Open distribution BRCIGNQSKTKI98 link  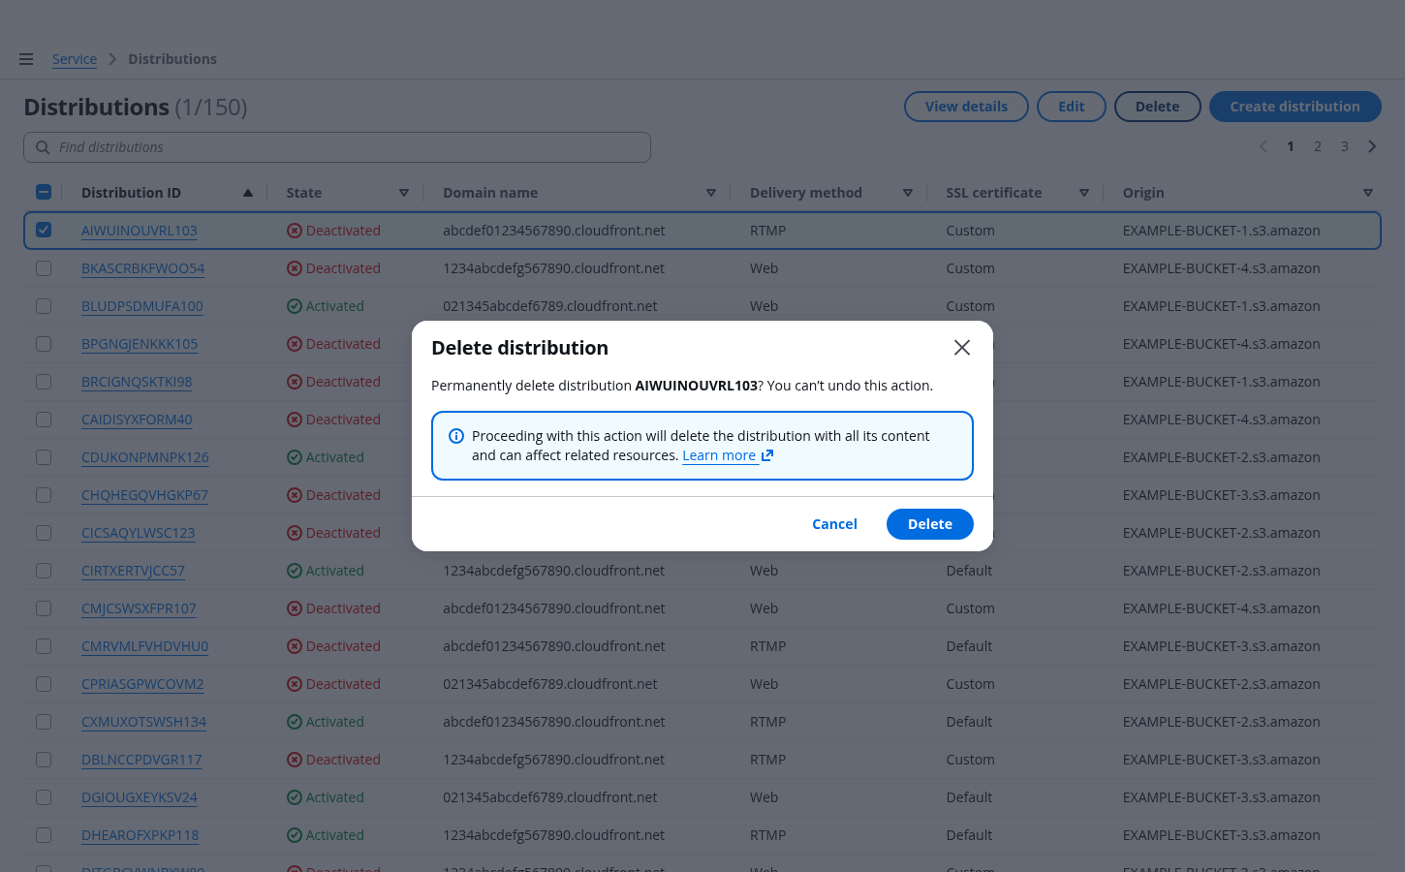pyautogui.click(x=137, y=382)
